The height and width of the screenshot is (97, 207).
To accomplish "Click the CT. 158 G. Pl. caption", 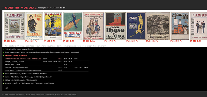I will pyautogui.click(x=10, y=41).
